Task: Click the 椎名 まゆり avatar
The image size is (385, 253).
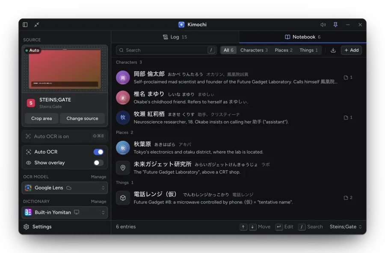Action: click(123, 98)
